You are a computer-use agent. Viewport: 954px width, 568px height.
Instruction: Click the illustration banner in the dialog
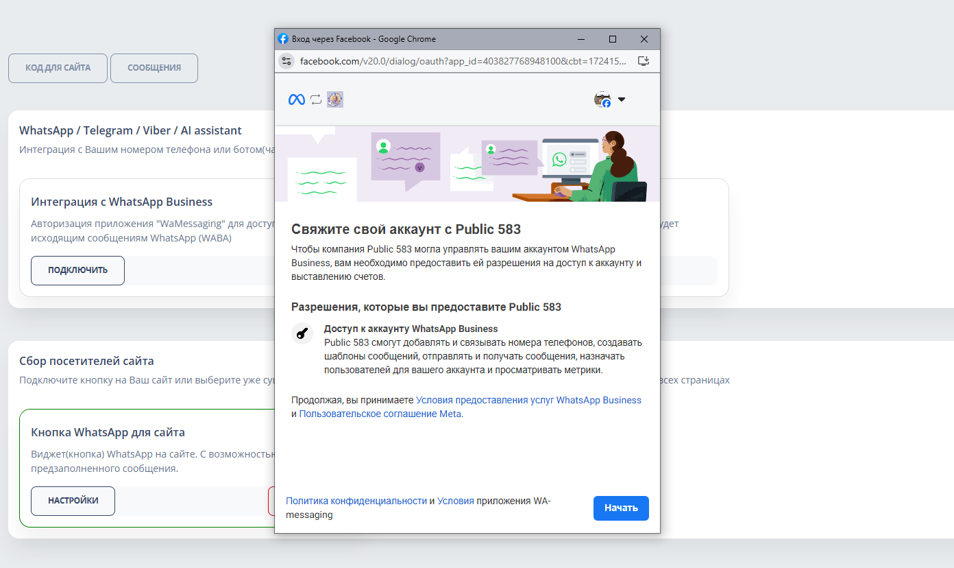pyautogui.click(x=467, y=164)
